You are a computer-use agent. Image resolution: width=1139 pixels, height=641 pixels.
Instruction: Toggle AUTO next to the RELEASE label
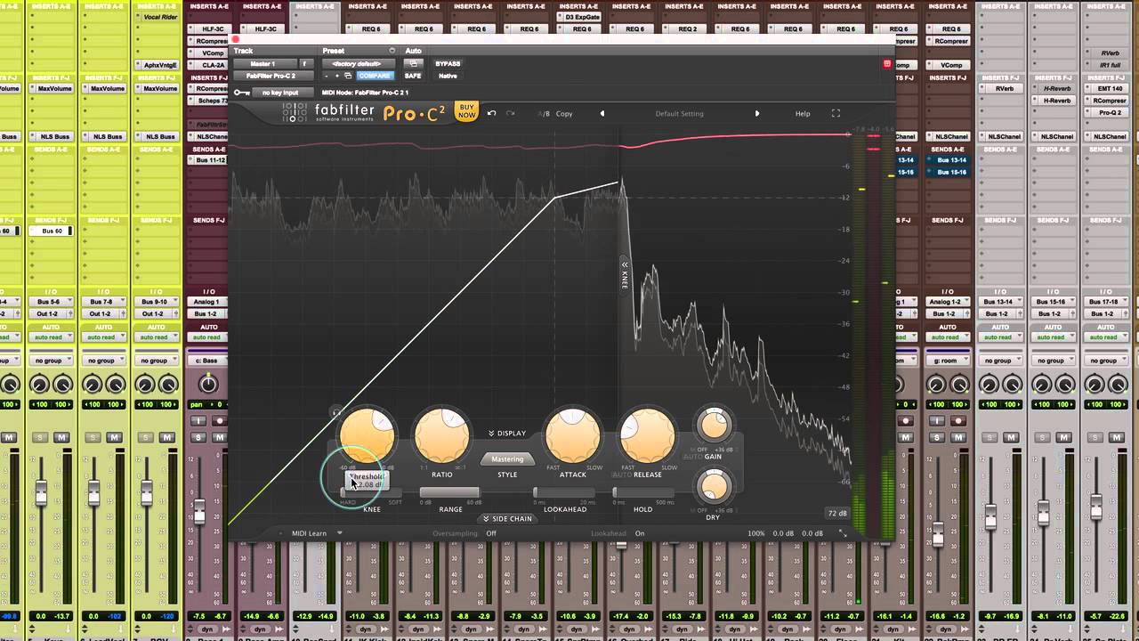click(x=621, y=475)
